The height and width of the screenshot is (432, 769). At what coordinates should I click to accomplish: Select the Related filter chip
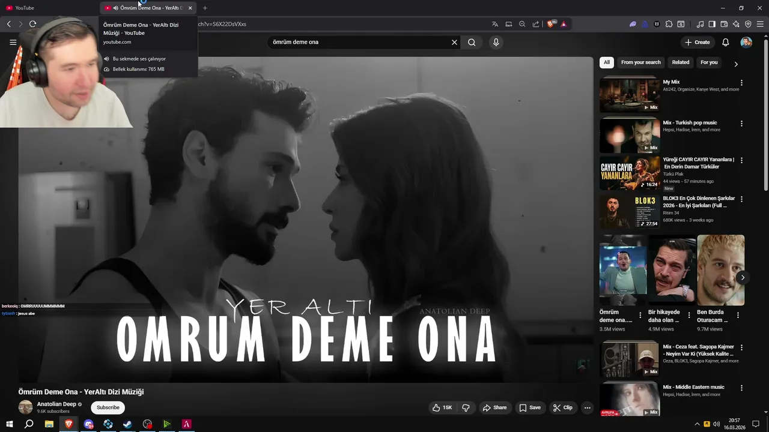pyautogui.click(x=681, y=62)
